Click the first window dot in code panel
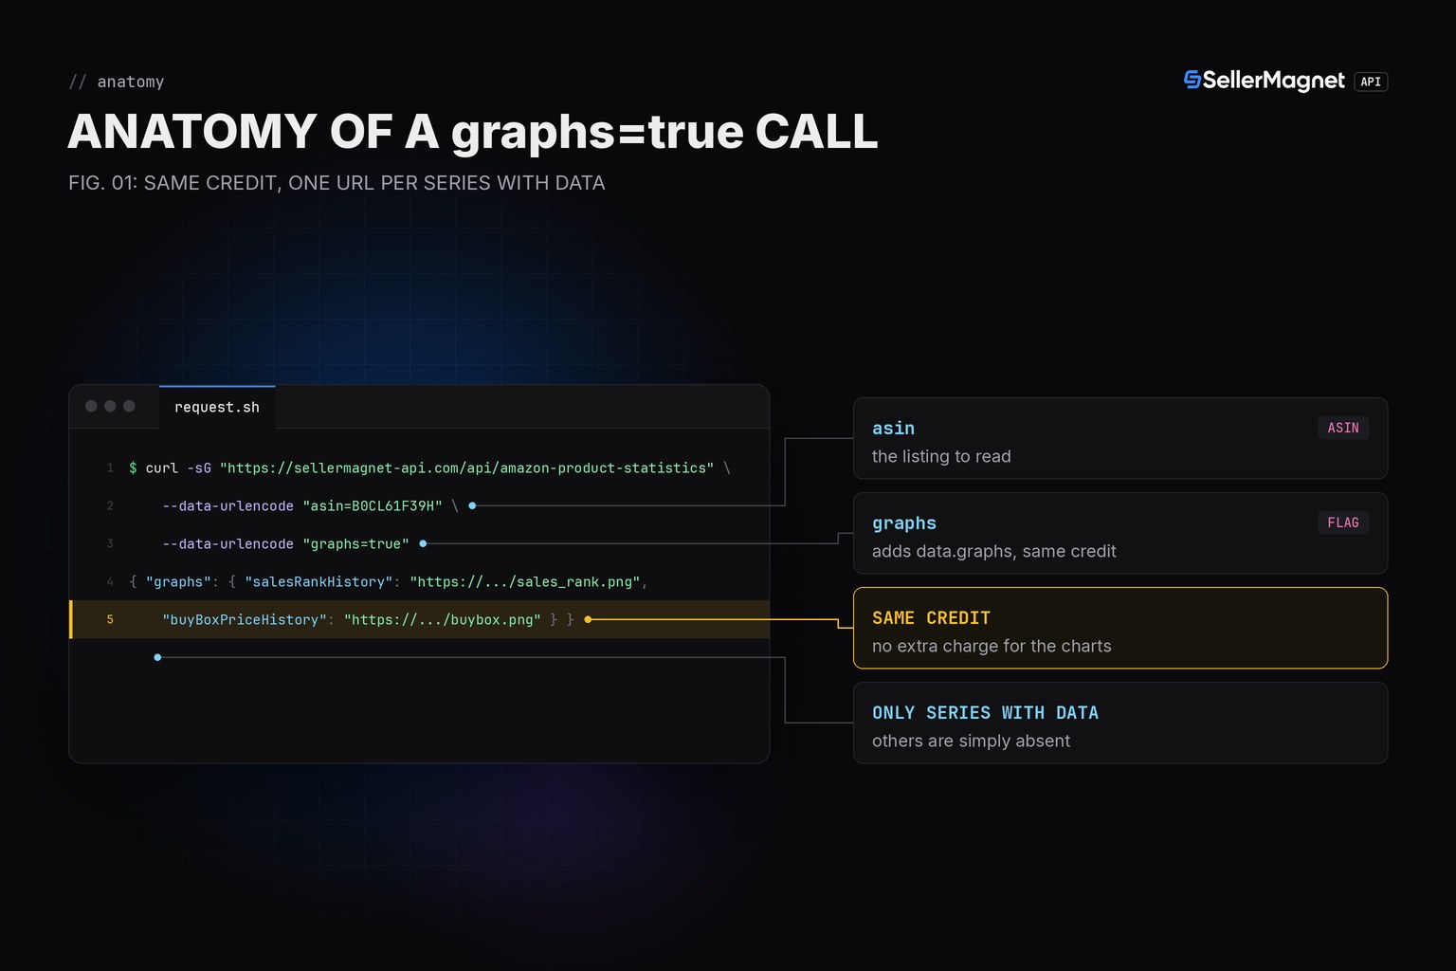The height and width of the screenshot is (971, 1456). click(x=91, y=406)
